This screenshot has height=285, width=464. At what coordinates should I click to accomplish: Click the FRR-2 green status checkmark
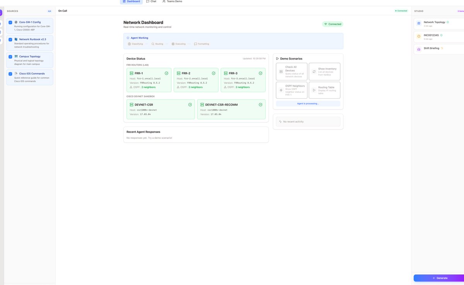pos(213,73)
